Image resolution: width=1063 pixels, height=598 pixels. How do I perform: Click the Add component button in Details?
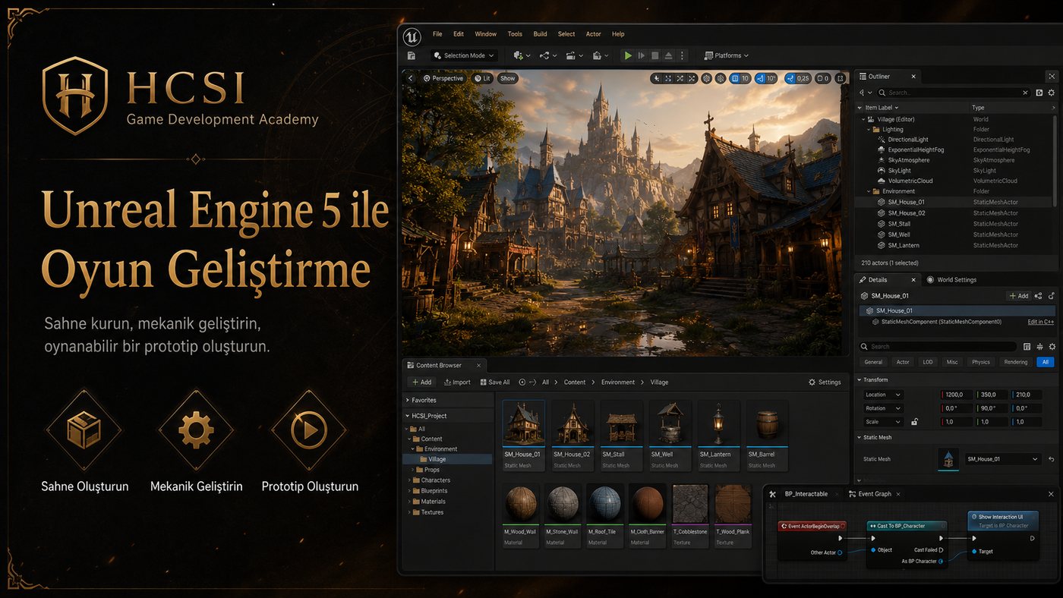[x=1019, y=296]
